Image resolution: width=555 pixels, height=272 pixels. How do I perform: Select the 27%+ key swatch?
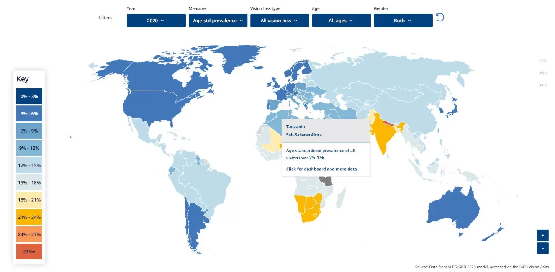[x=29, y=251]
